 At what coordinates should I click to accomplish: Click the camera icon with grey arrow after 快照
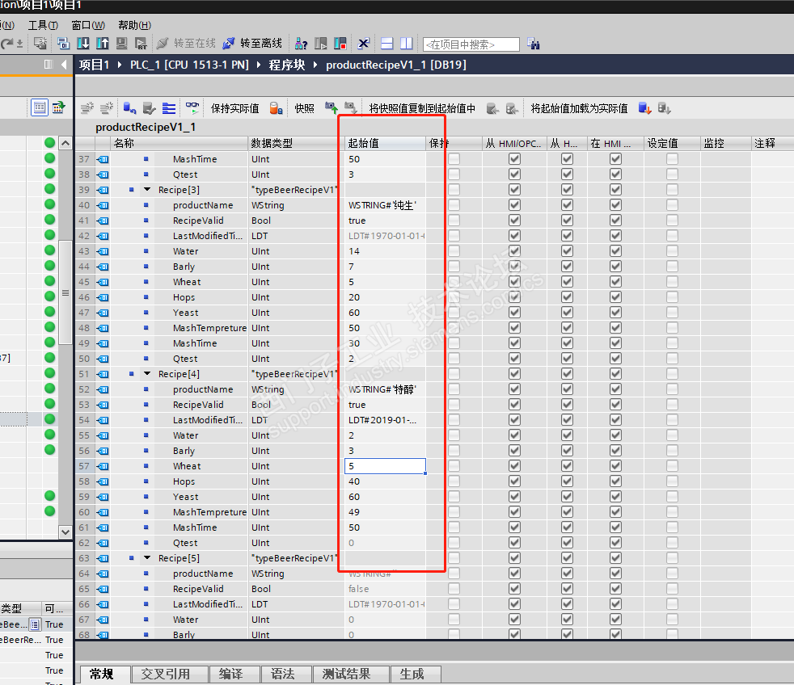point(350,107)
